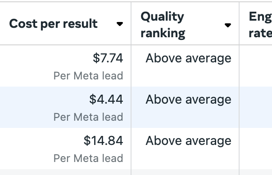Click Above average in the highlighted row
The width and height of the screenshot is (272, 175).
(x=188, y=100)
